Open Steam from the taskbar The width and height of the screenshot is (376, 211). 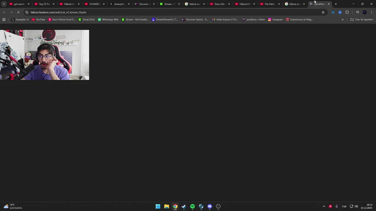point(184,206)
